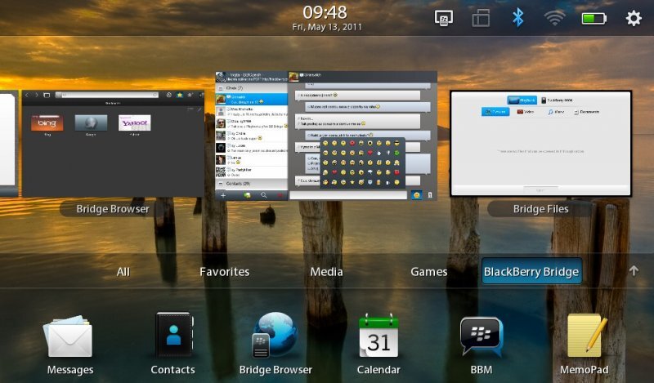
Task: Tap the Bridge Browser window label
Action: tap(113, 209)
